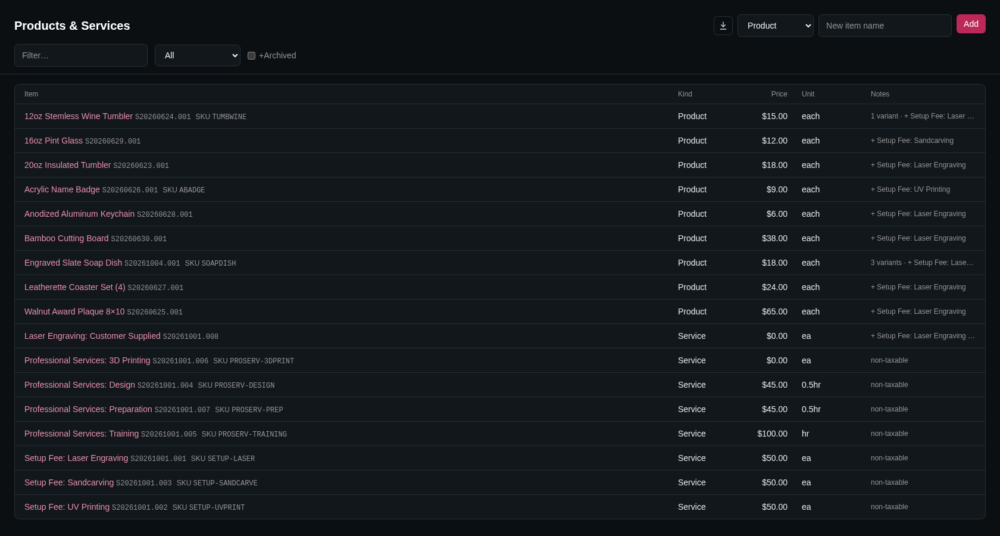The height and width of the screenshot is (536, 1000).
Task: Open Setup Fee: Sandcarving item
Action: 69,482
